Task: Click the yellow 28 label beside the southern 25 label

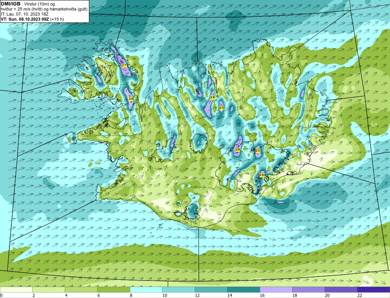Action: point(238,149)
